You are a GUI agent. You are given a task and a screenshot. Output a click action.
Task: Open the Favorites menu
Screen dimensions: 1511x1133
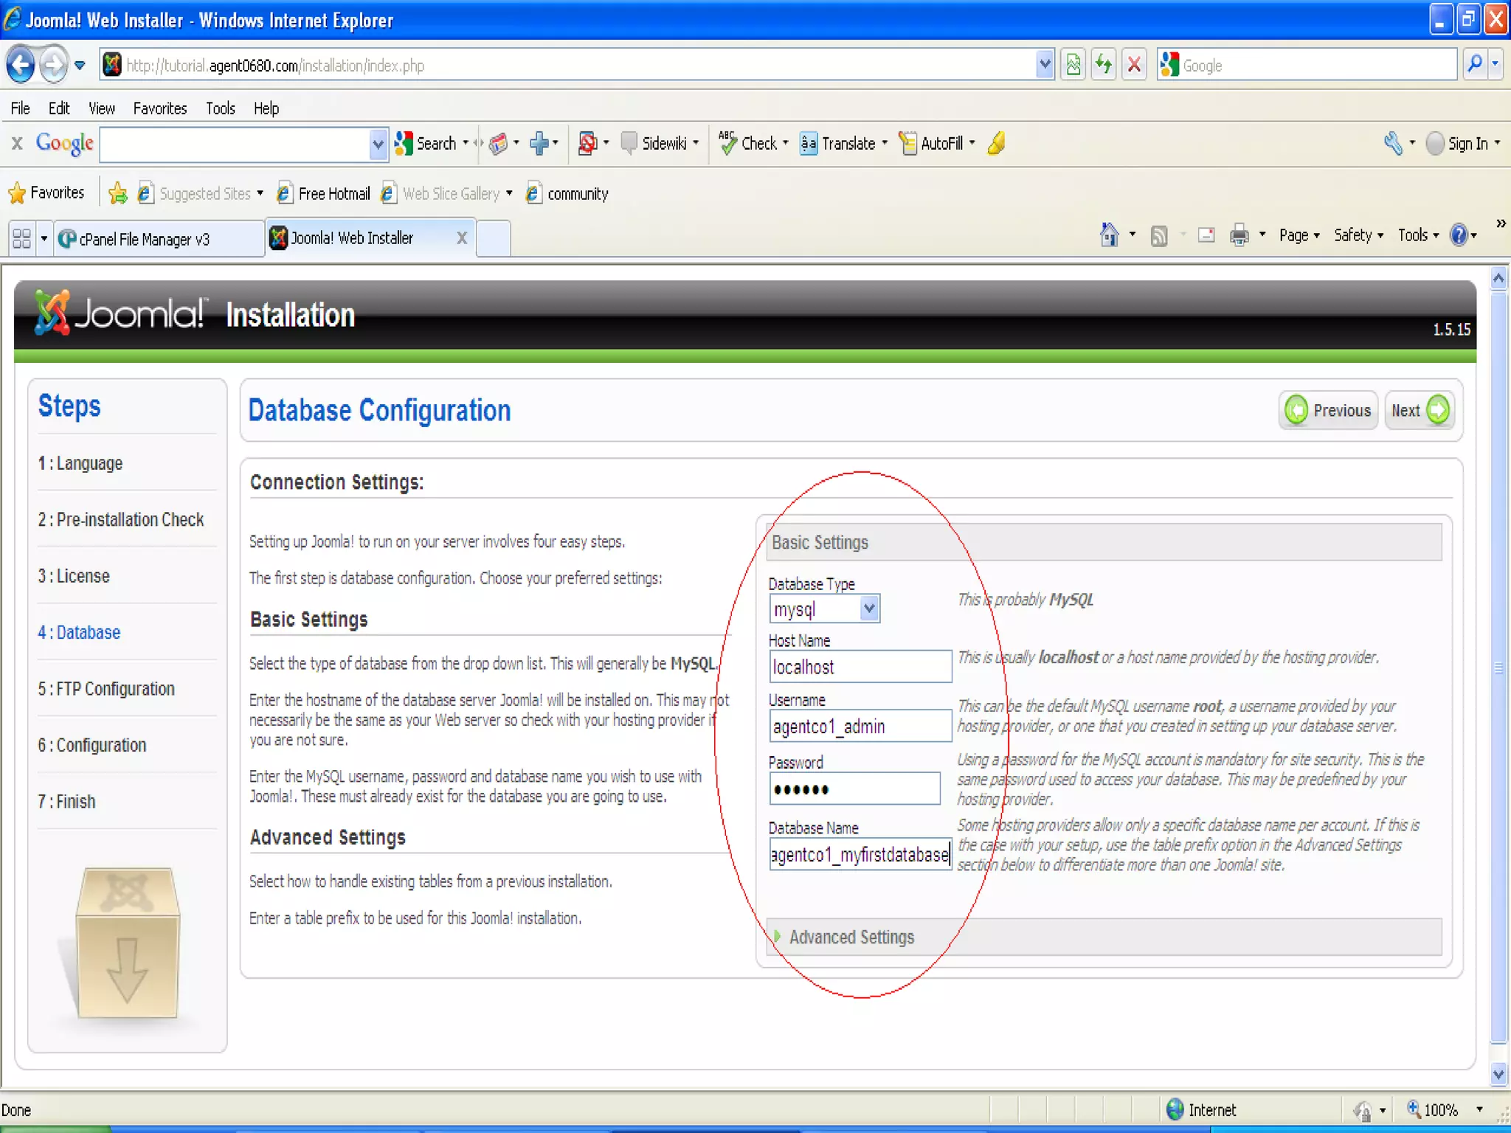[x=160, y=108]
